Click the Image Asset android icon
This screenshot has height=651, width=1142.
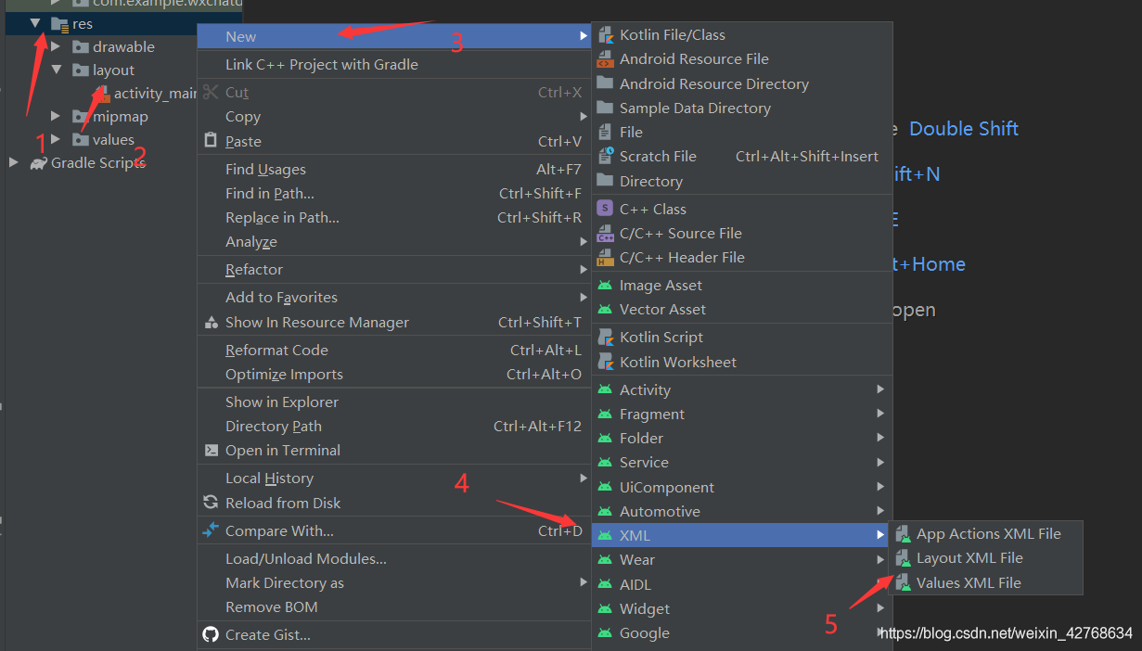click(605, 286)
